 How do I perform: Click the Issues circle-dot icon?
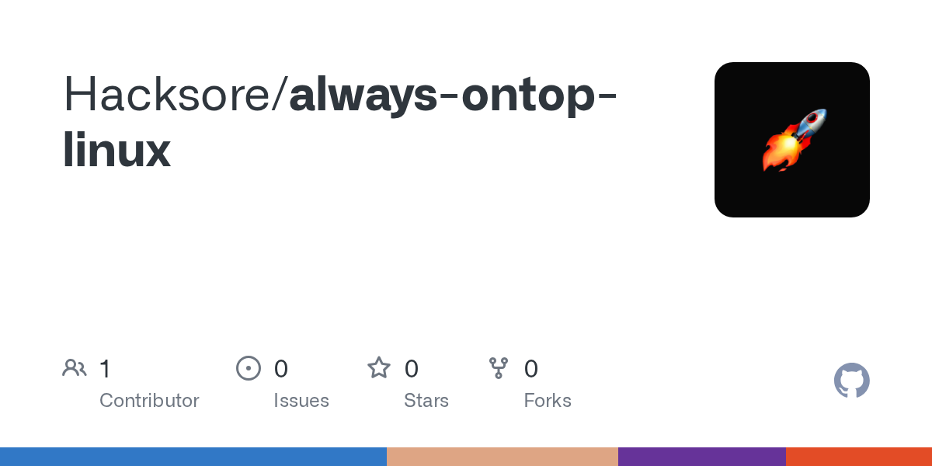(x=248, y=368)
